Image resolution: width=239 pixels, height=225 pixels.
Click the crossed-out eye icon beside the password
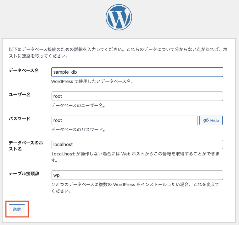click(x=206, y=120)
